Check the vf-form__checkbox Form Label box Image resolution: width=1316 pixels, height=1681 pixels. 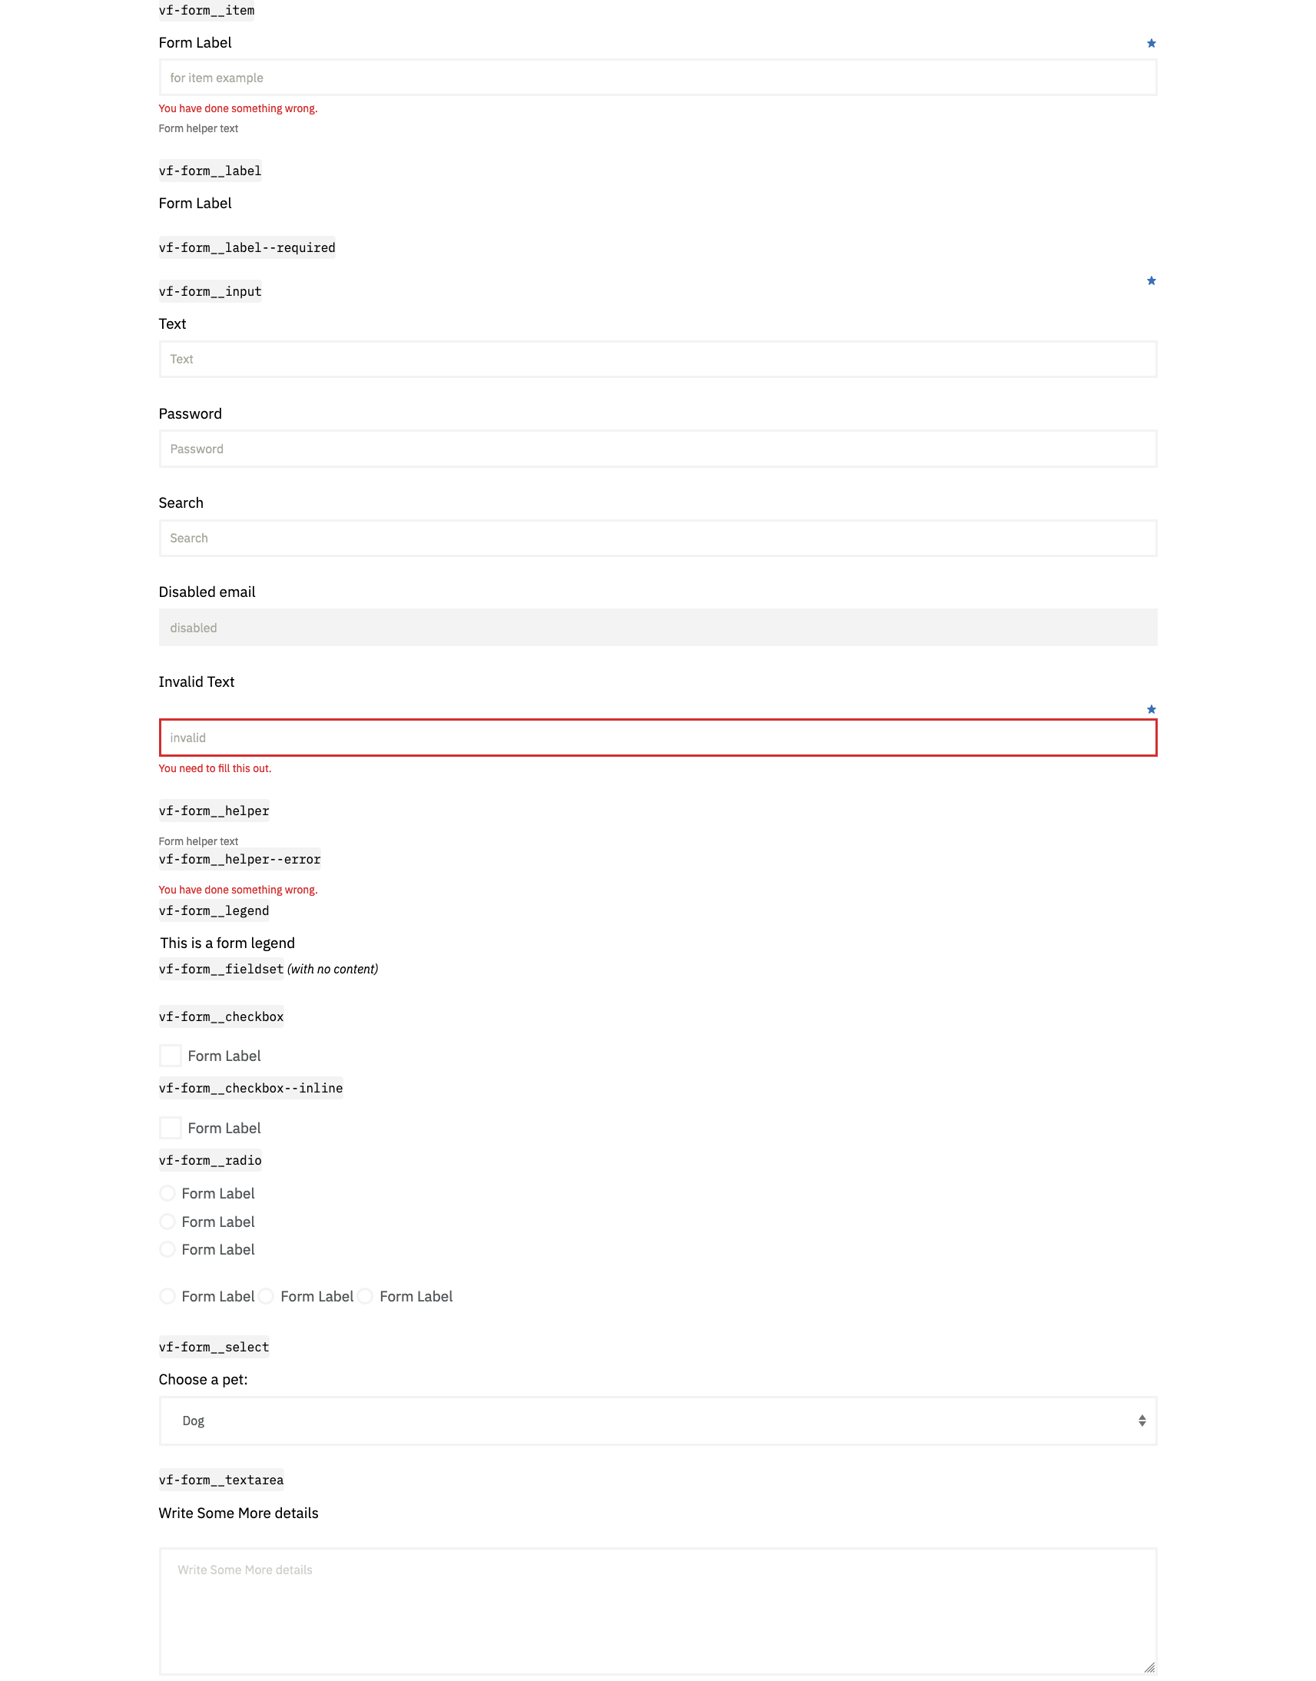coord(171,1056)
